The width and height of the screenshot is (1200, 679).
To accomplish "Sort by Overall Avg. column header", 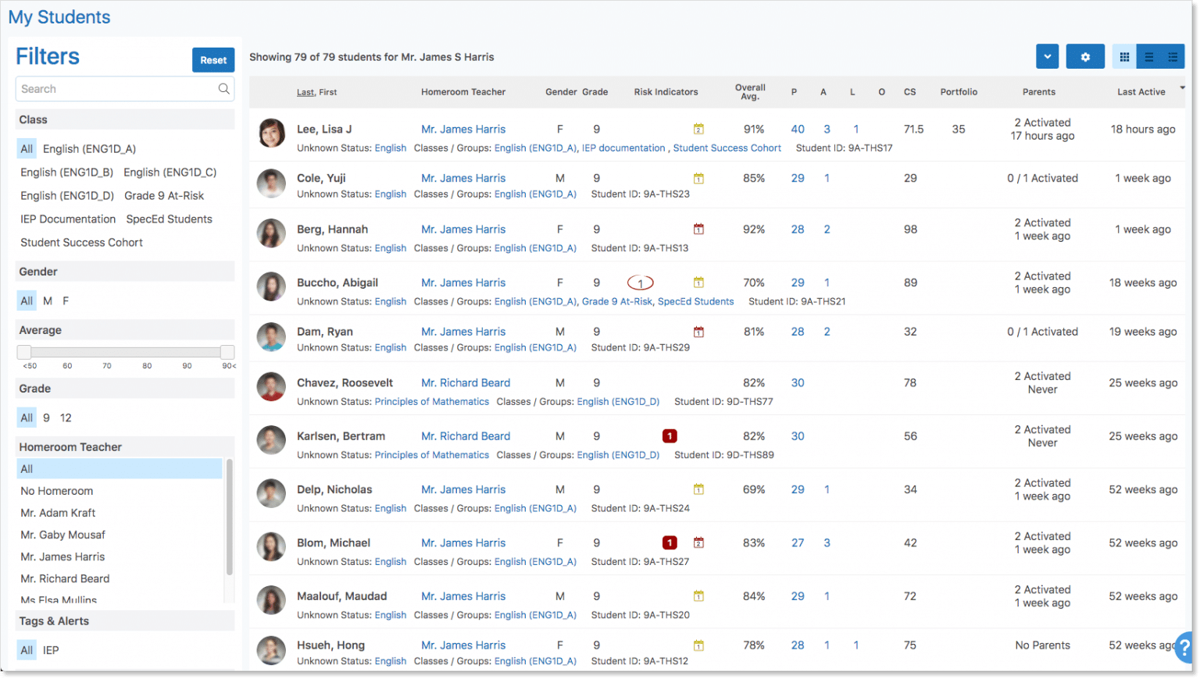I will point(750,92).
